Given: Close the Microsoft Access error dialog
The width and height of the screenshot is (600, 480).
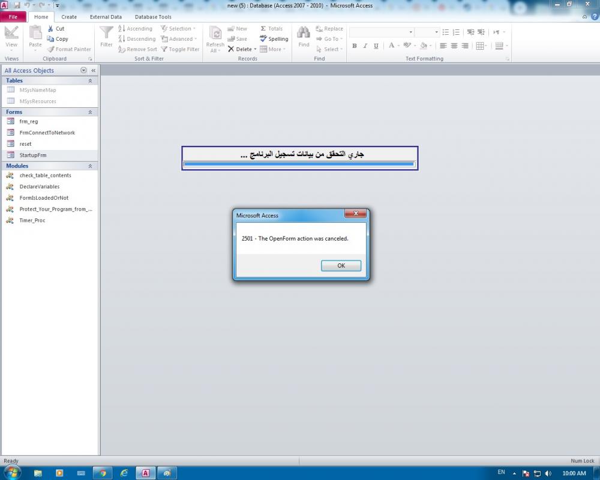Looking at the screenshot, I should pyautogui.click(x=355, y=214).
